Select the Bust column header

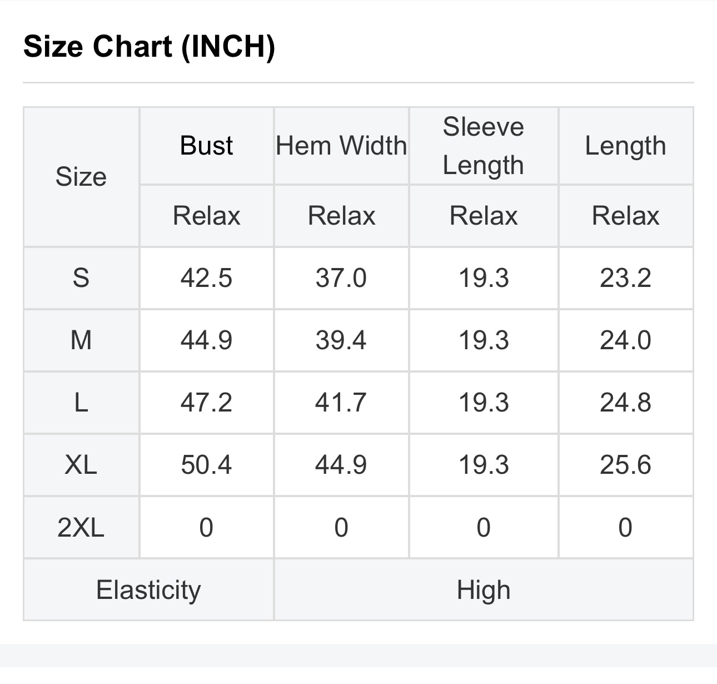[206, 146]
